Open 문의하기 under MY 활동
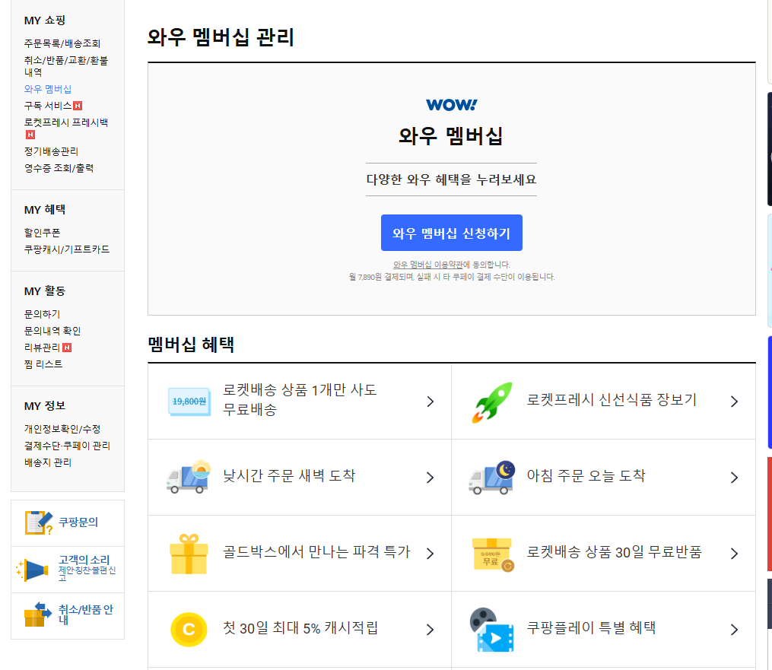Viewport: 772px width, 670px height. point(43,314)
